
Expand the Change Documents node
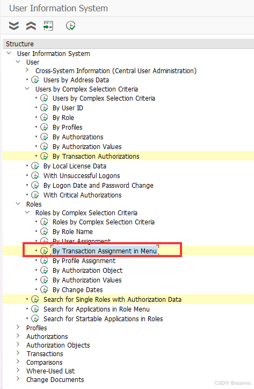click(x=18, y=379)
